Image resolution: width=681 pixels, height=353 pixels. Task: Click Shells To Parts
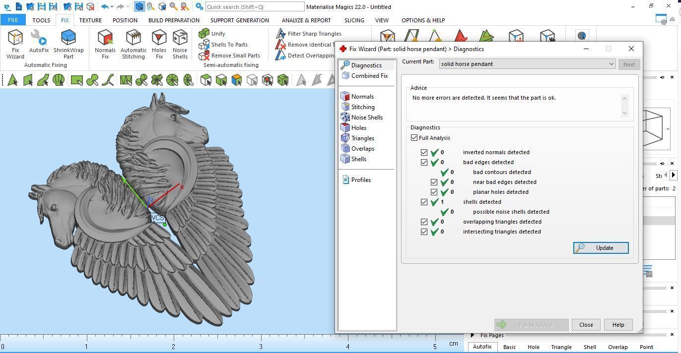click(223, 45)
